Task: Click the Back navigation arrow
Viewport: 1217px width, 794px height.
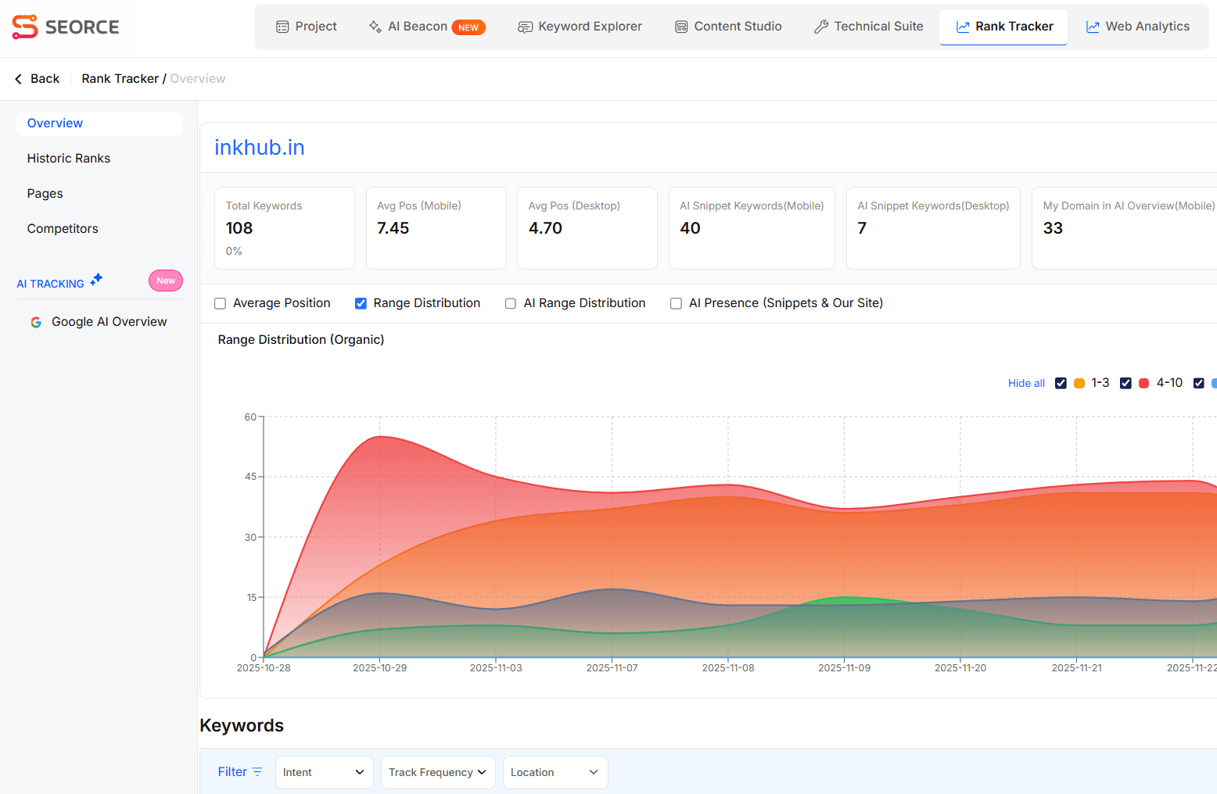Action: point(18,78)
